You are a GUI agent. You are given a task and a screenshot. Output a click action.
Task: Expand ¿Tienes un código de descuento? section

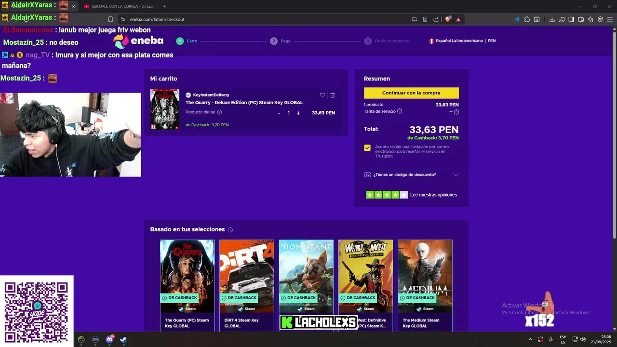[x=411, y=174]
